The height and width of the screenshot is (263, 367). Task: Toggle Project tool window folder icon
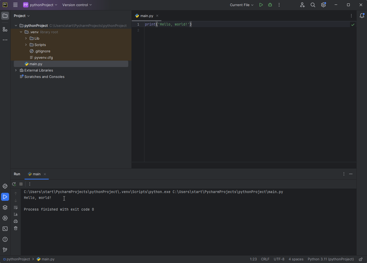5,16
